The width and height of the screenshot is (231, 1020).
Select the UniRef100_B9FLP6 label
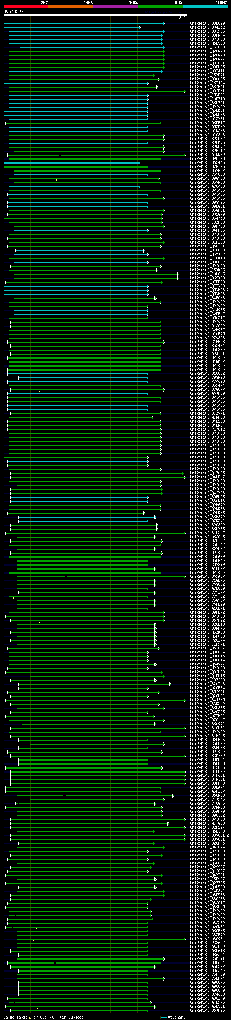tap(207, 497)
